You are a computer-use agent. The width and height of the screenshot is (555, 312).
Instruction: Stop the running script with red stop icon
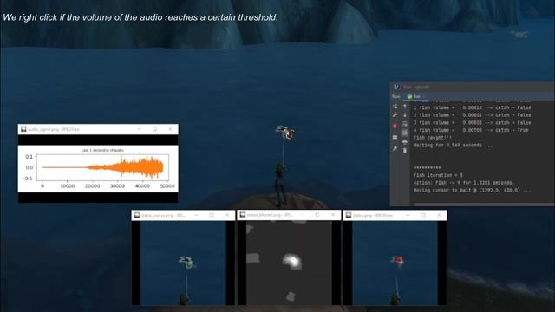click(x=395, y=126)
